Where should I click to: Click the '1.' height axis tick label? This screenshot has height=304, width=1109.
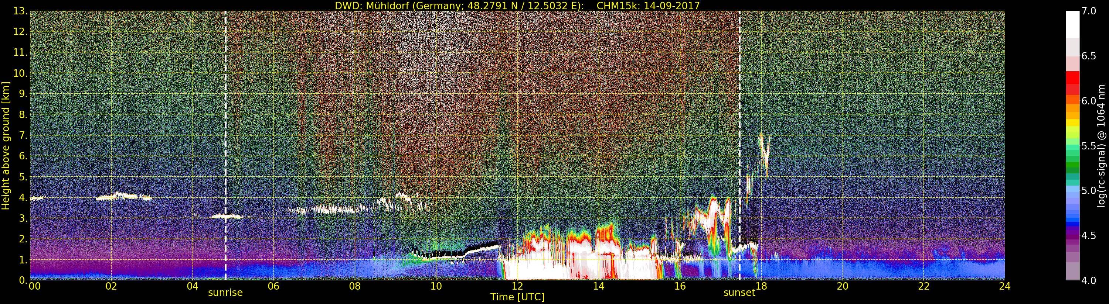pyautogui.click(x=23, y=259)
